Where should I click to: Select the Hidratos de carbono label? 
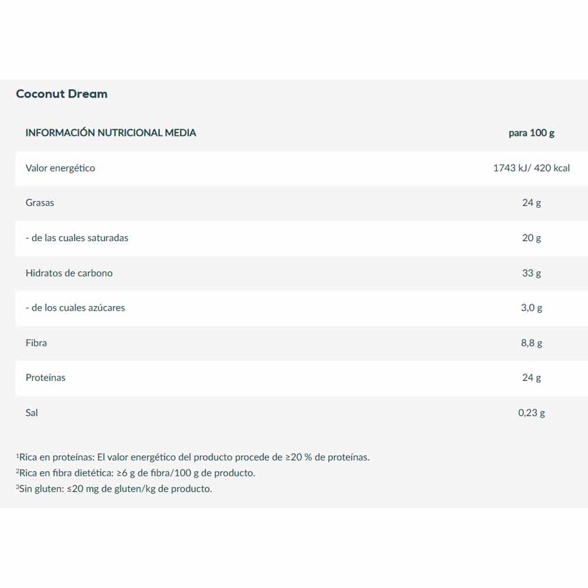coord(69,273)
